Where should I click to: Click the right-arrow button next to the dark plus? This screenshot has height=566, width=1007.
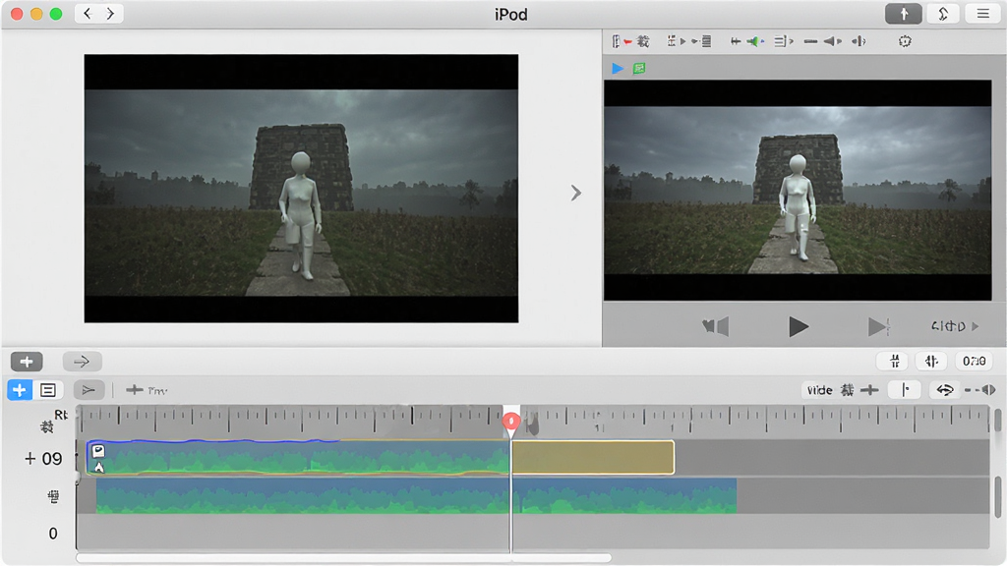pos(82,362)
